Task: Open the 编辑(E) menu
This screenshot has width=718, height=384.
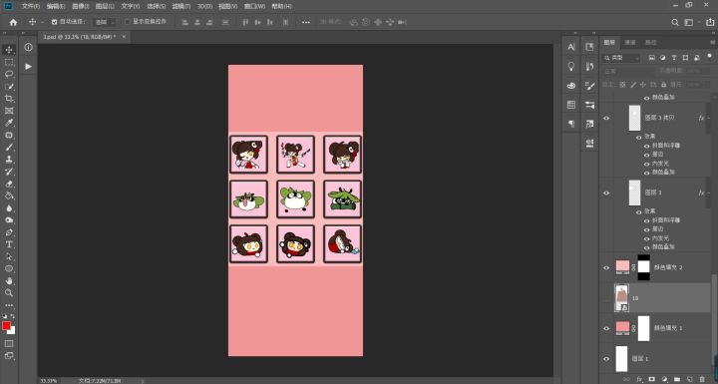Action: (x=56, y=6)
